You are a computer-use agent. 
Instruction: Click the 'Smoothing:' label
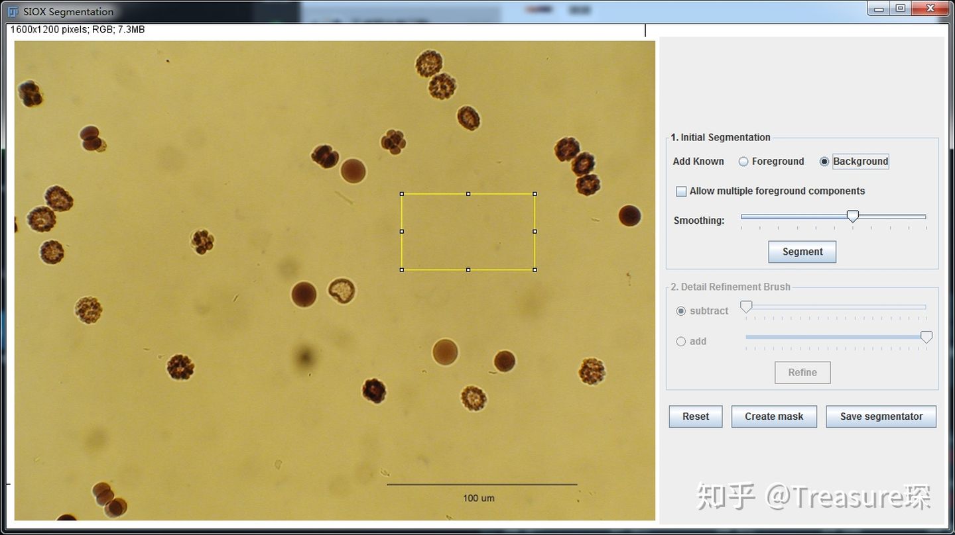click(699, 220)
